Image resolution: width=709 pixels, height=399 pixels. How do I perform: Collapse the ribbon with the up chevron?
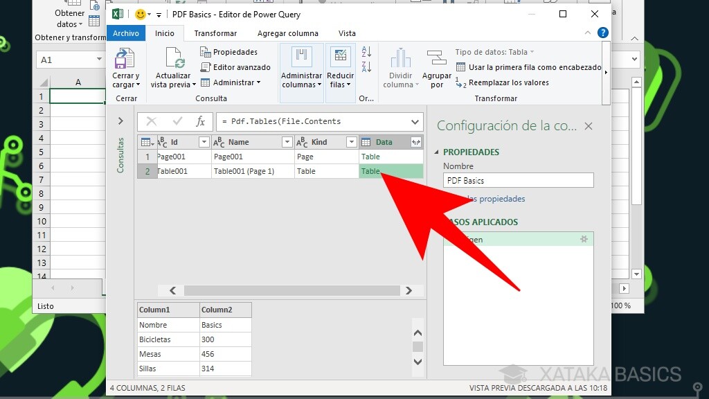[x=587, y=33]
